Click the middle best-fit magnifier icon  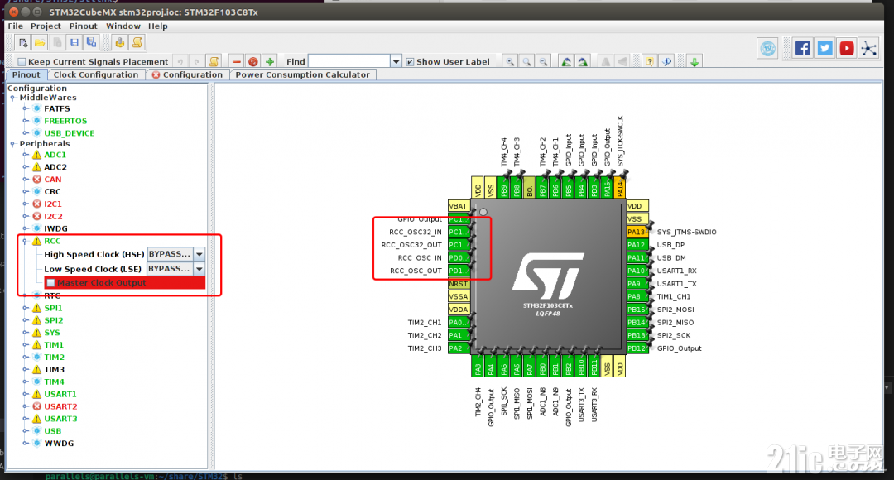[526, 61]
